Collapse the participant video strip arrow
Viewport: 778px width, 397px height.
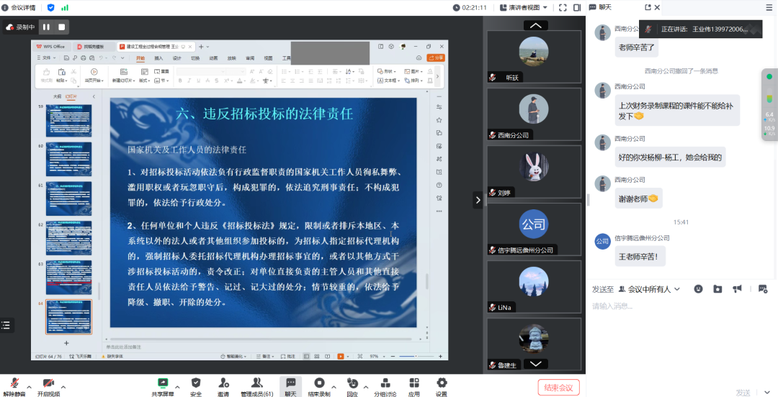pyautogui.click(x=478, y=200)
